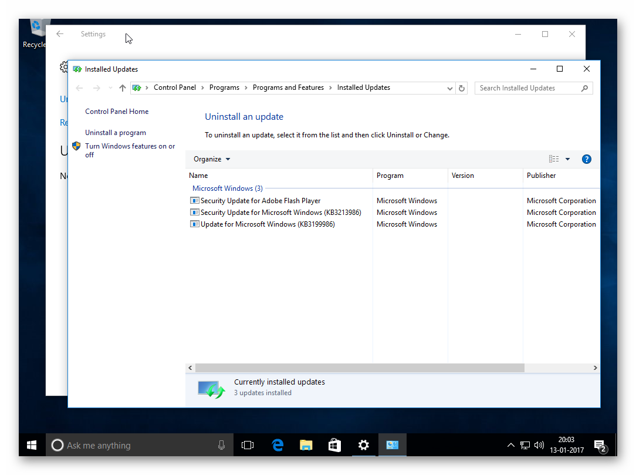Click the KB3199986 update row icon
636x475 pixels.
point(195,224)
